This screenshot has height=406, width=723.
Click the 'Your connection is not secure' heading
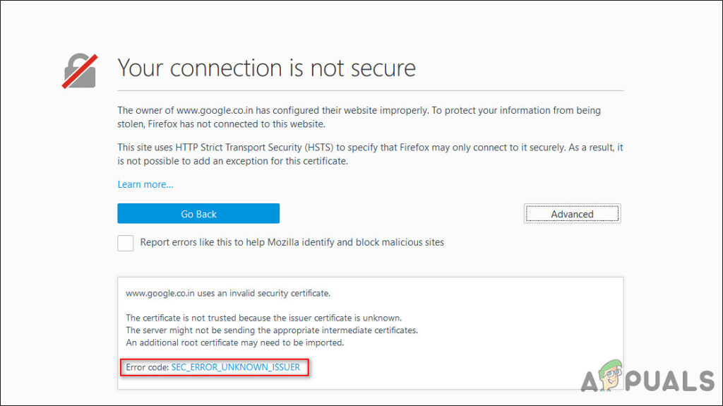(x=266, y=68)
